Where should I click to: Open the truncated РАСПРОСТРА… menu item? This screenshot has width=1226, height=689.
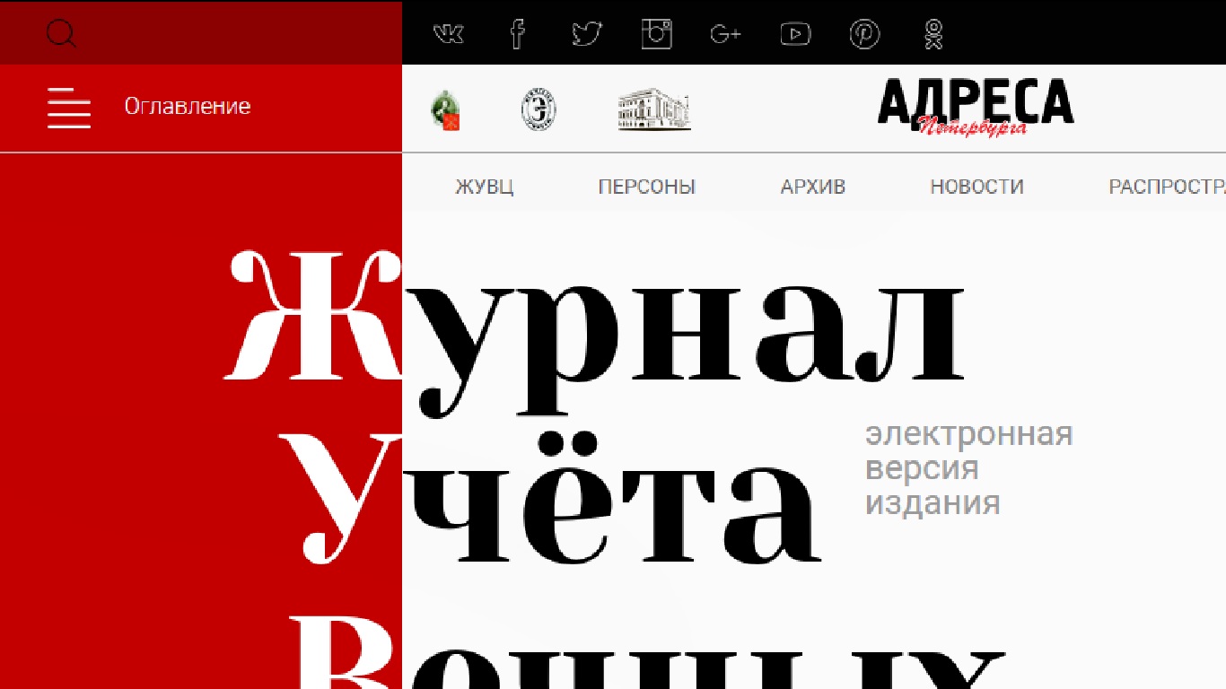1166,187
